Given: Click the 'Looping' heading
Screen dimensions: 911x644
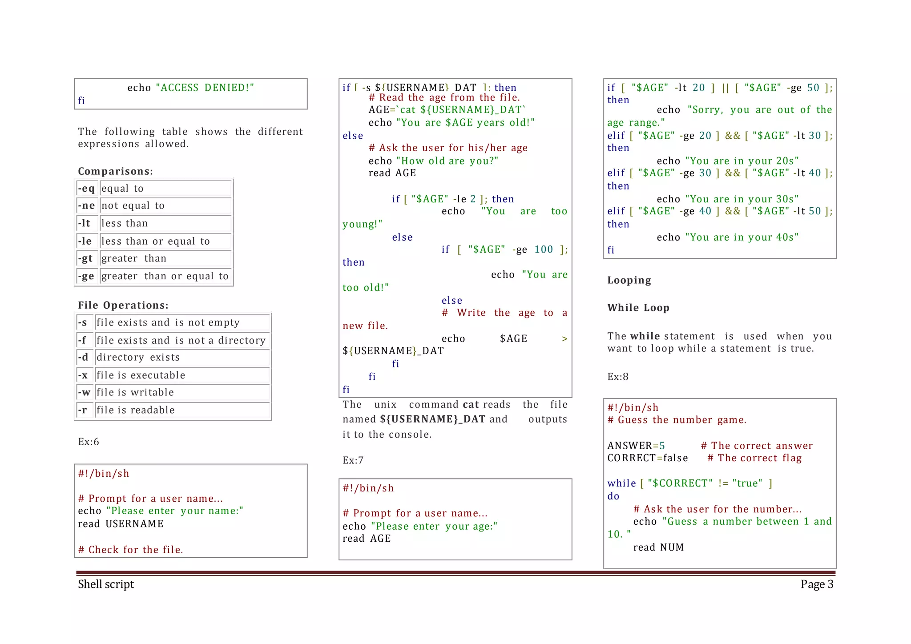Looking at the screenshot, I should coord(629,280).
